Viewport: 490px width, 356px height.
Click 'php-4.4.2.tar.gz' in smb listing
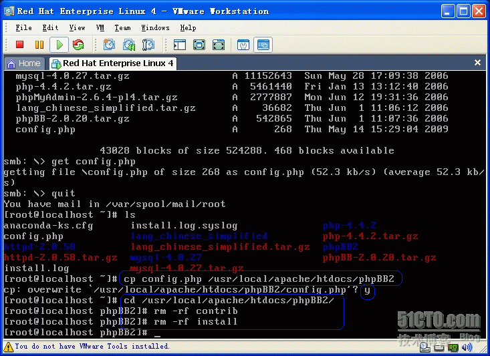64,87
